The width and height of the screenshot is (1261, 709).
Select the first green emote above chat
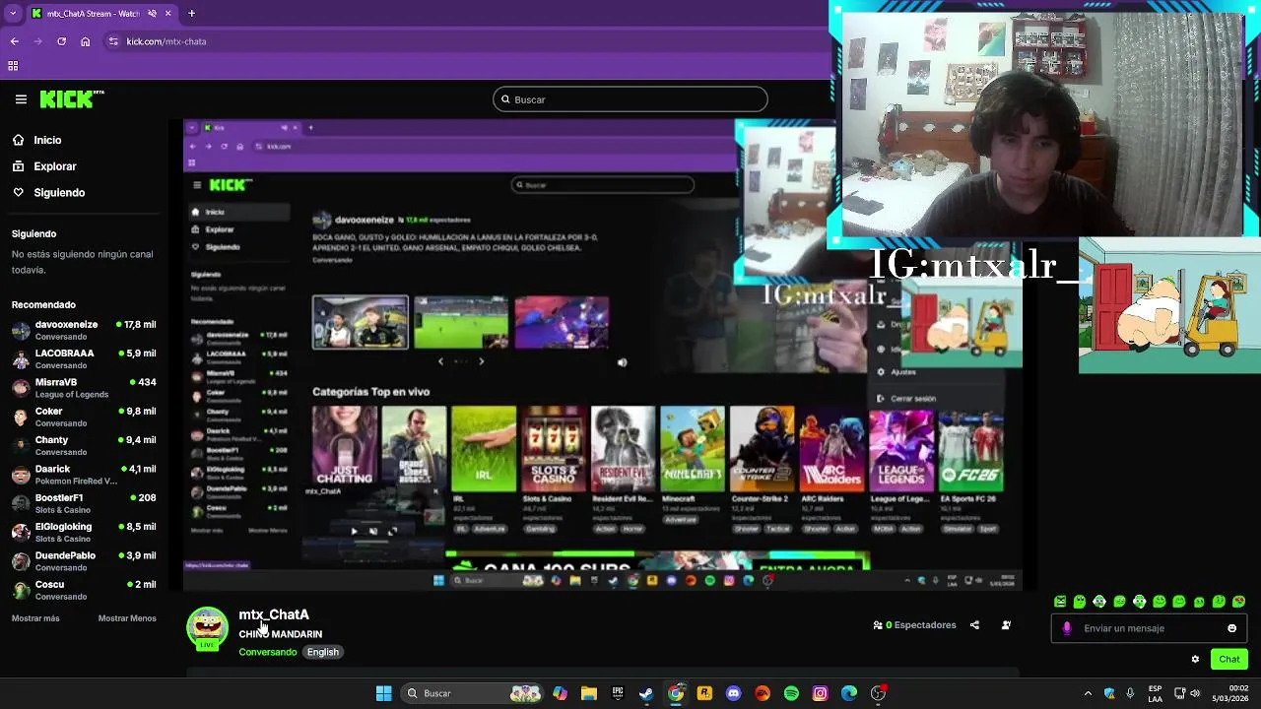pyautogui.click(x=1060, y=602)
